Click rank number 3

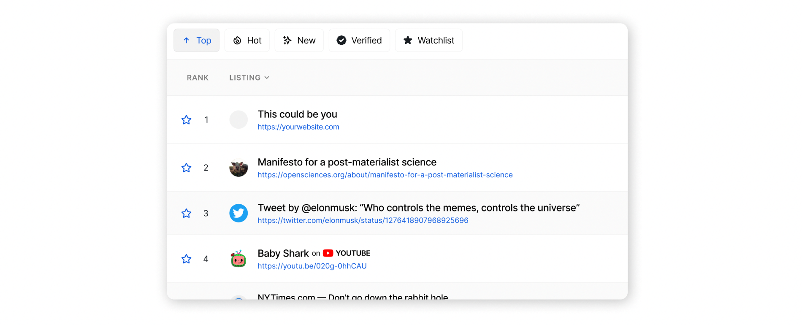tap(206, 214)
